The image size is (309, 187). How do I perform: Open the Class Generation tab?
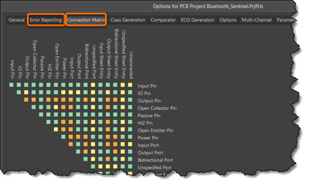tap(128, 20)
